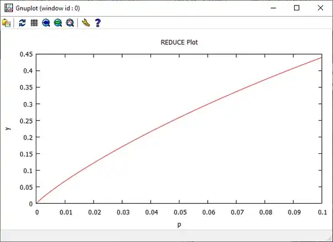Viewport: 333px width, 242px height.
Task: Click the 0.09 x-axis tick label
Action: pyautogui.click(x=294, y=212)
